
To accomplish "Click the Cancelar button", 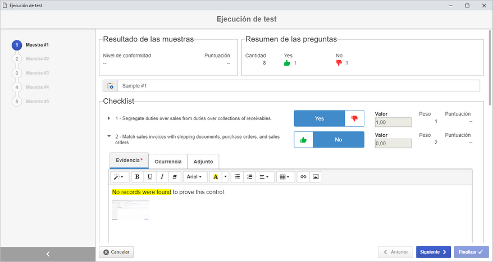I will (116, 252).
